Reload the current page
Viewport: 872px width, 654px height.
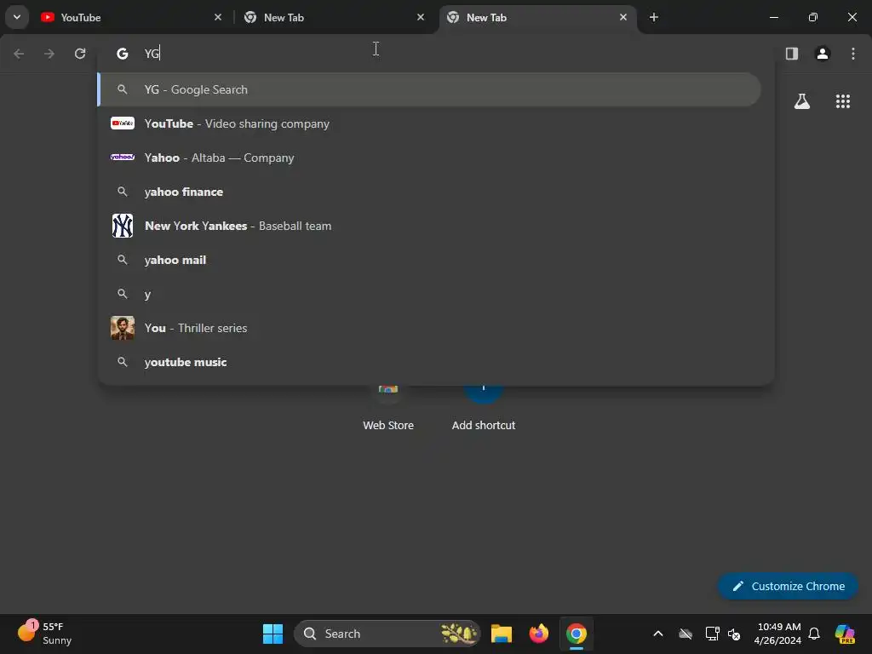[80, 54]
